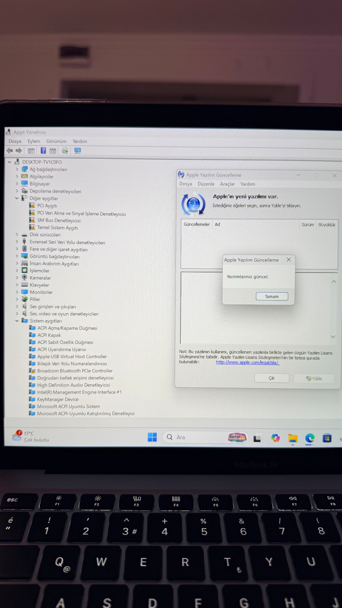Click the Kameralar webcam category icon
Viewport: 342px width, 608px height.
pos(25,278)
